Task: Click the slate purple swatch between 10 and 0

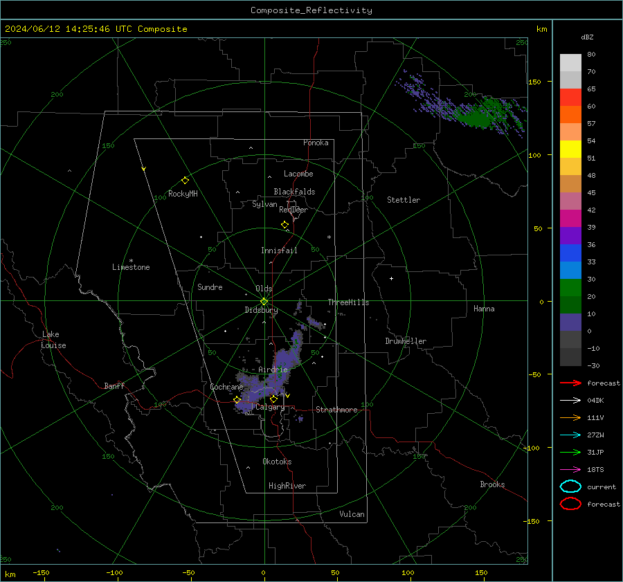Action: pyautogui.click(x=570, y=322)
